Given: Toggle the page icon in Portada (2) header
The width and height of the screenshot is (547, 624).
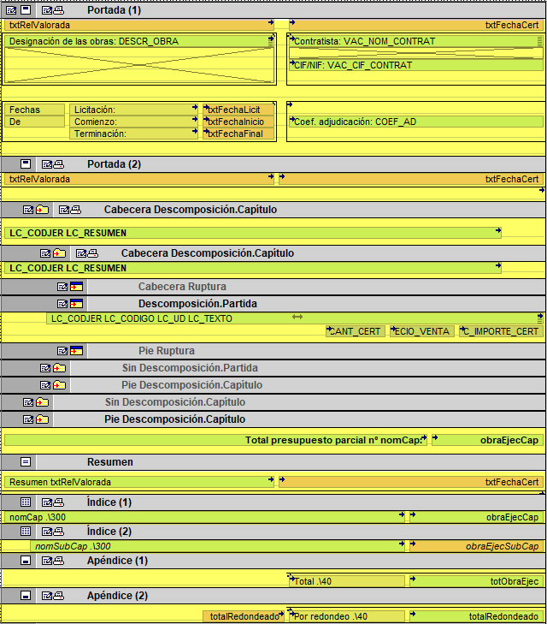Looking at the screenshot, I should tap(26, 164).
